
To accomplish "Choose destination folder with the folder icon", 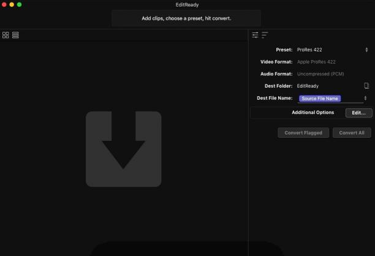I will click(366, 86).
